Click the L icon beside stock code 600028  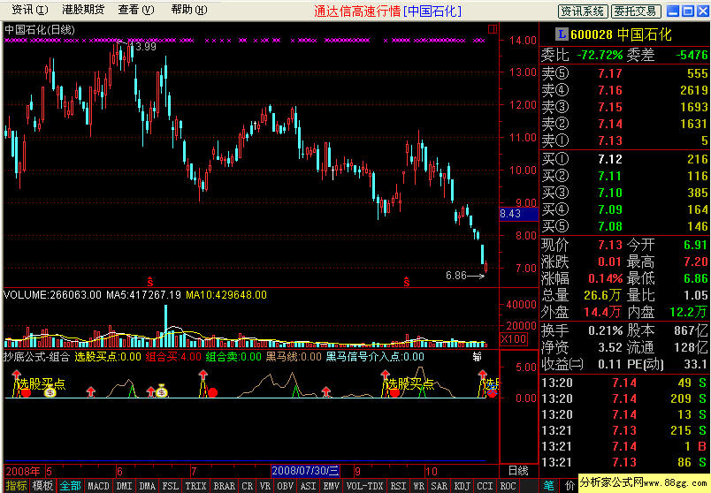coord(562,34)
